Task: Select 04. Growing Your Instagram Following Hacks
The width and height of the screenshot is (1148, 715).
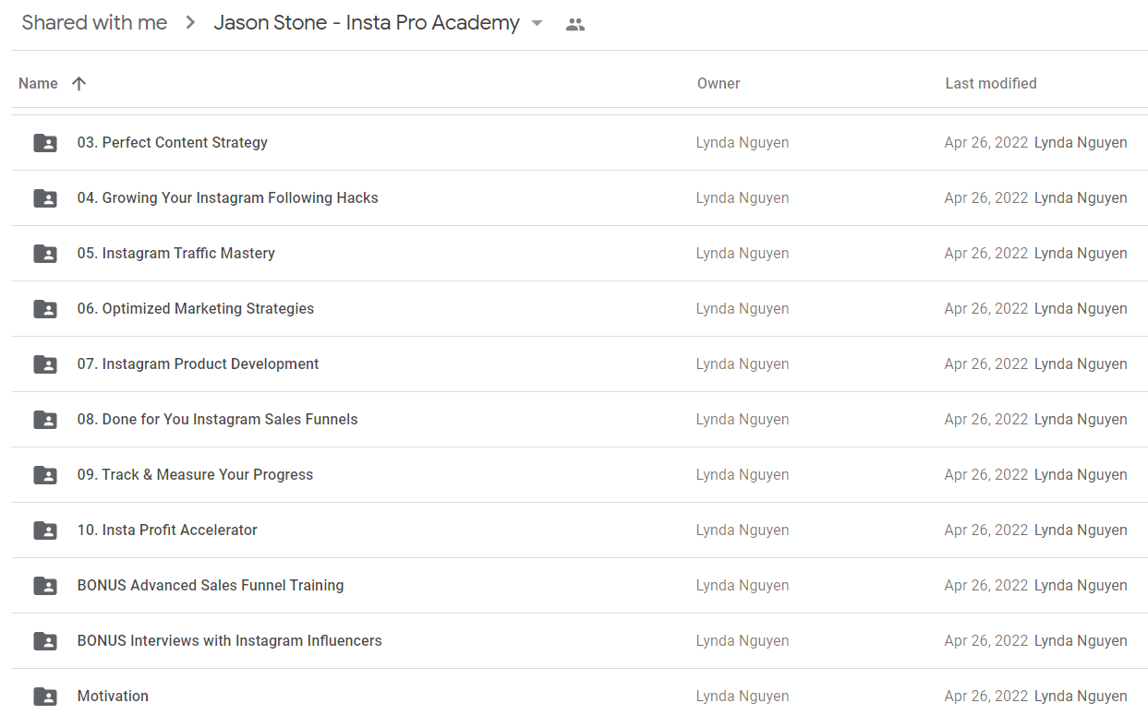Action: pyautogui.click(x=579, y=198)
